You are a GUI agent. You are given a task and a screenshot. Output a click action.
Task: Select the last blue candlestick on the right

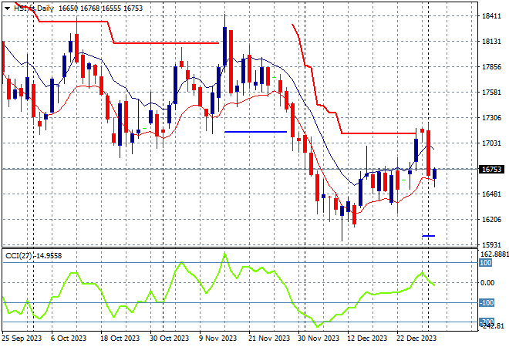pos(435,174)
